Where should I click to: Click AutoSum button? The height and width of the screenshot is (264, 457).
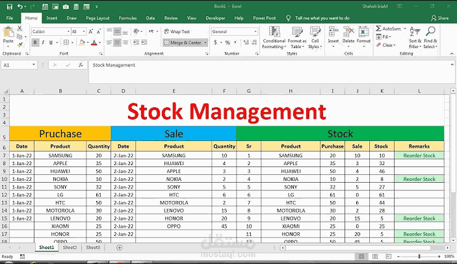389,29
